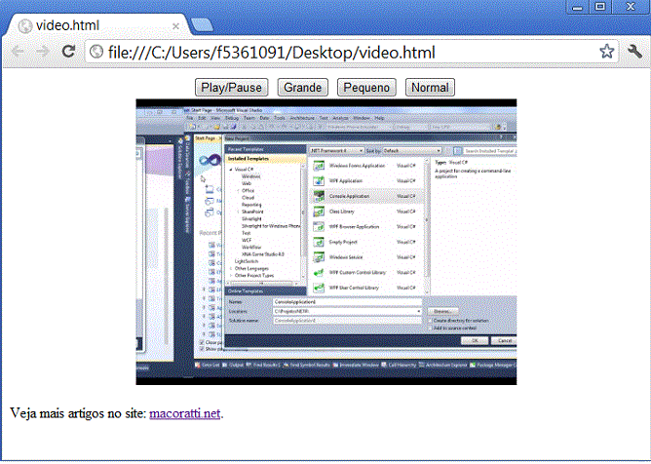Open a new tab with the new tab button
This screenshot has width=651, height=464.
coord(203,24)
